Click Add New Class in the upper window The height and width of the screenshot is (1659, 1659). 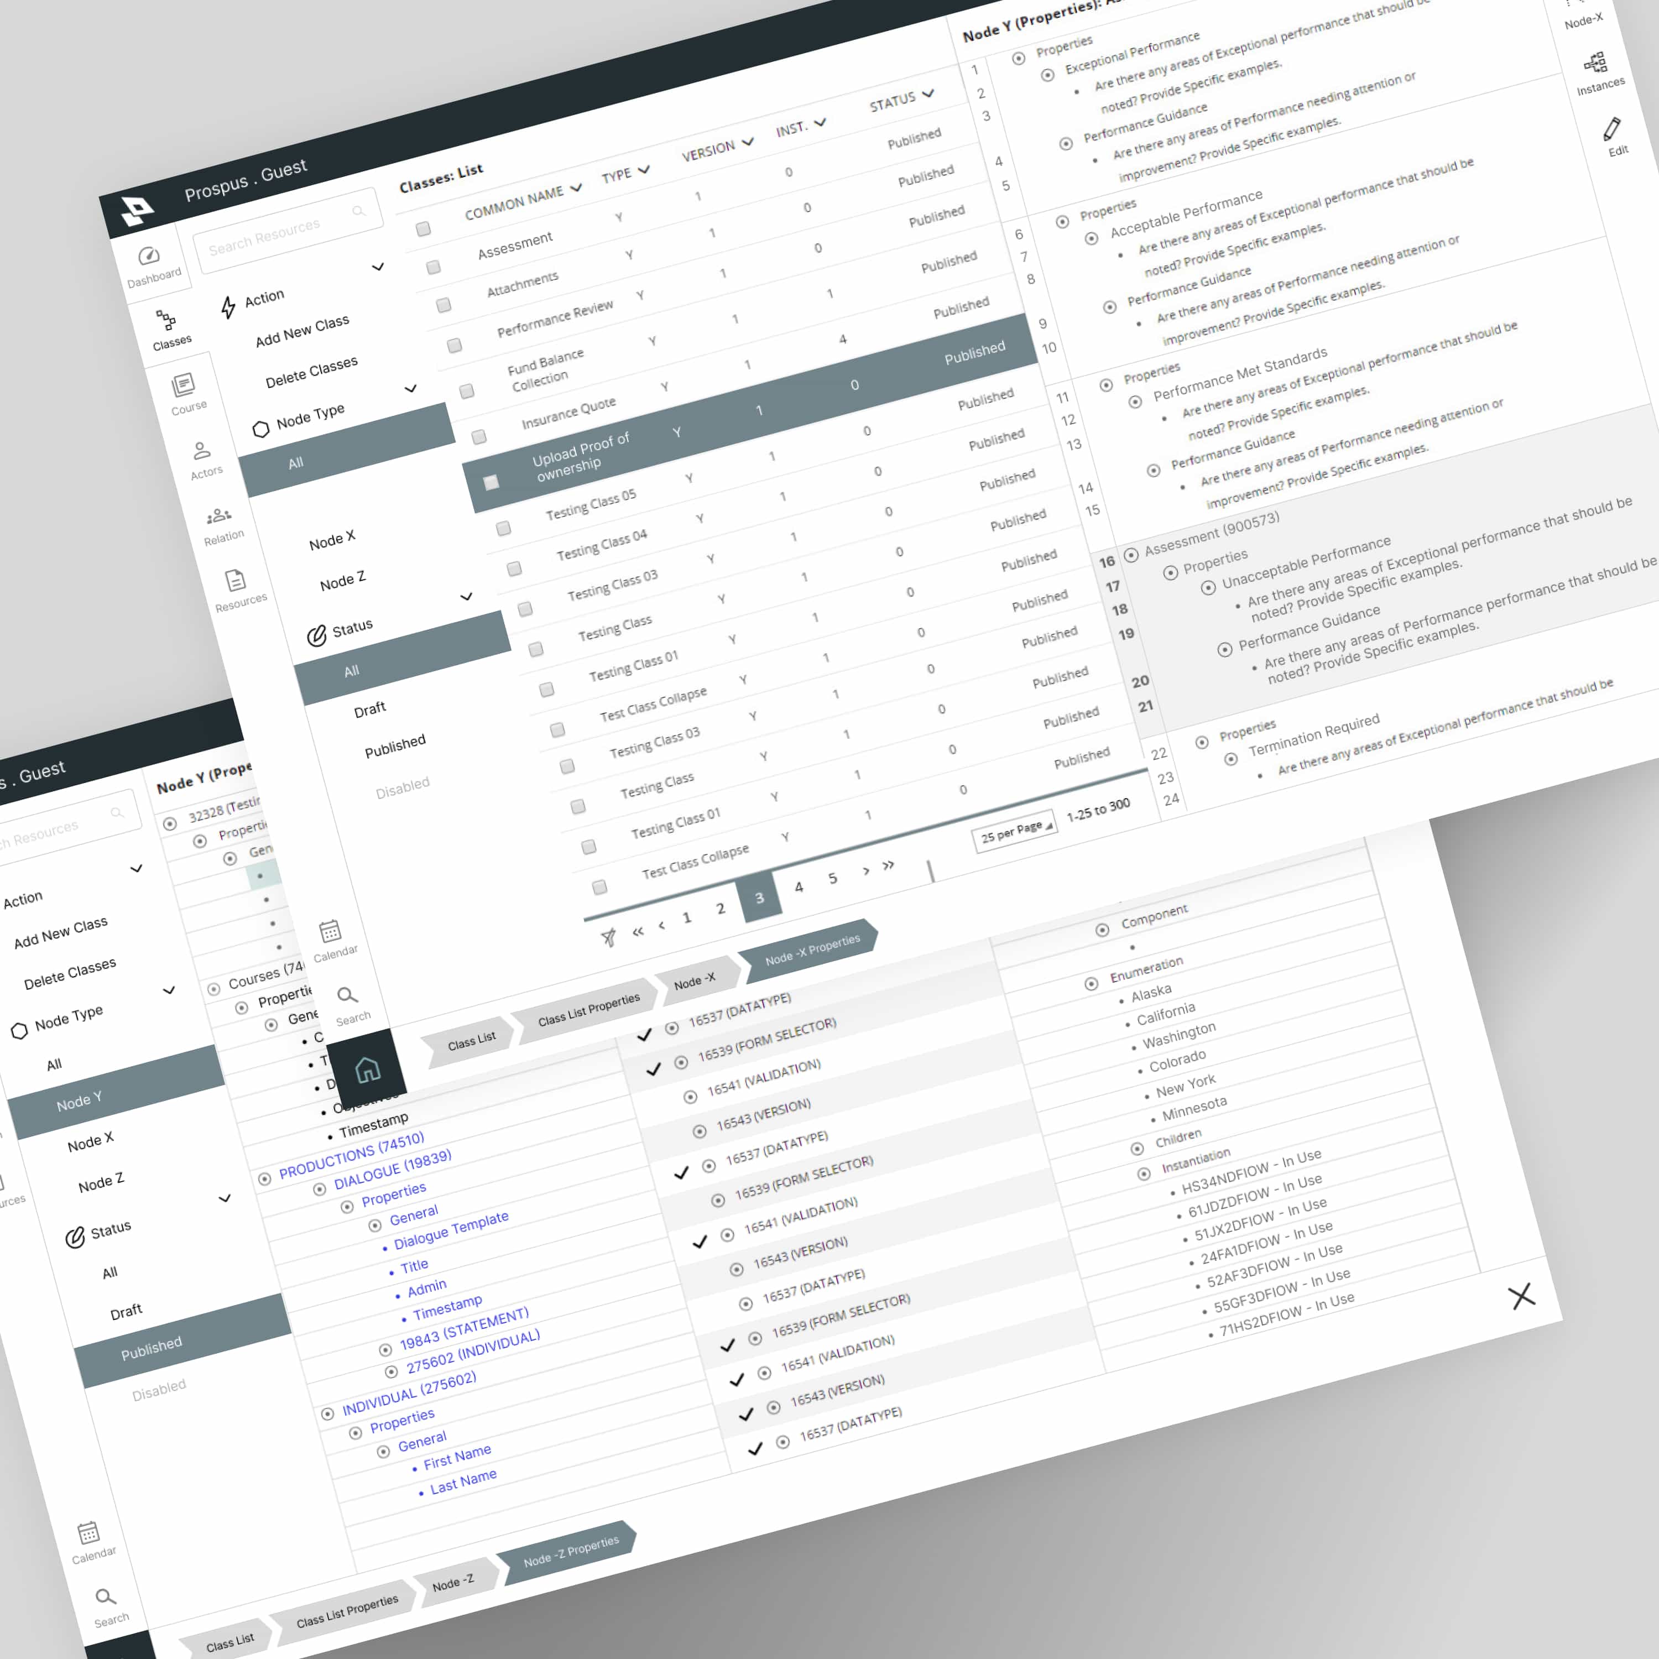click(302, 331)
